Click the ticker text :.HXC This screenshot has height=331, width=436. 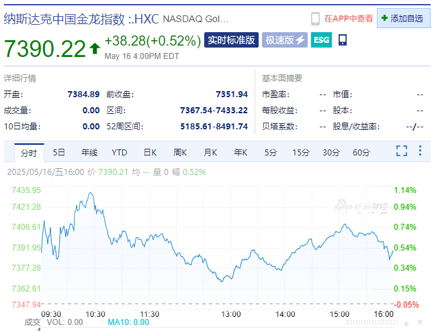coord(144,19)
